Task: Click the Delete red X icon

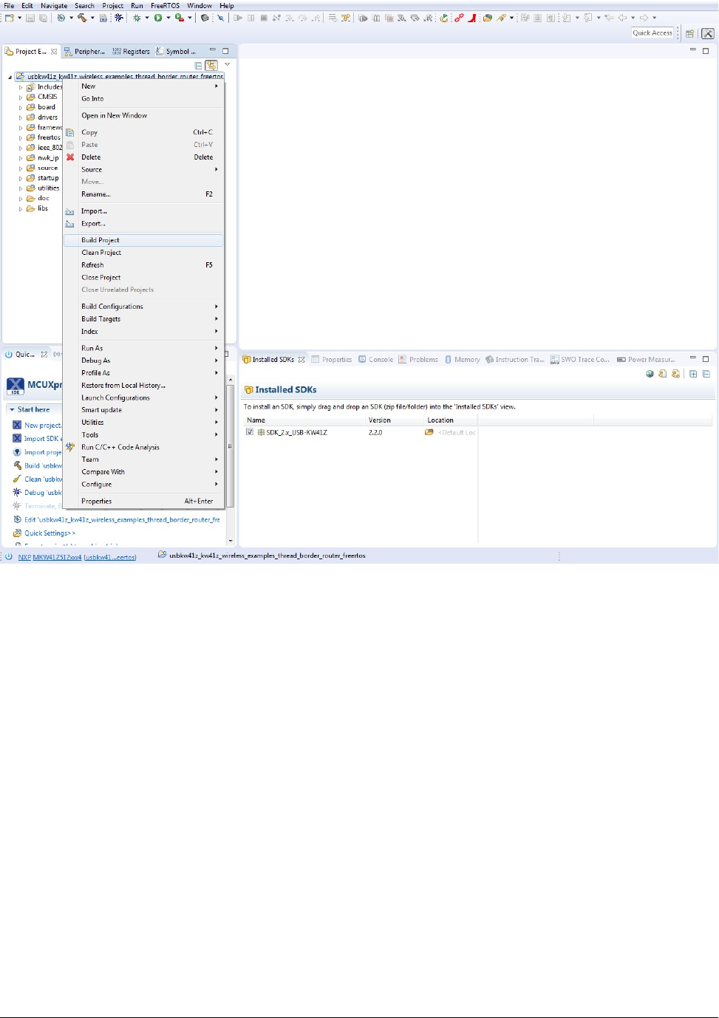Action: (70, 157)
